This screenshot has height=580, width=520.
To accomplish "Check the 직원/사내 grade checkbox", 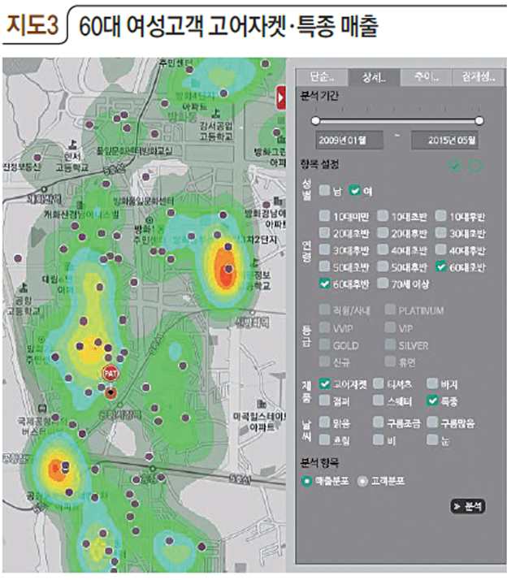I will [324, 309].
